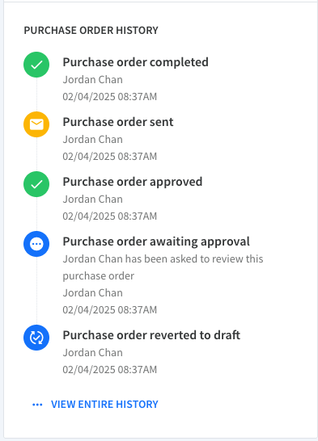Click Jordan Chan under reverted to draft entry
Image resolution: width=318 pixels, height=441 pixels.
click(93, 353)
